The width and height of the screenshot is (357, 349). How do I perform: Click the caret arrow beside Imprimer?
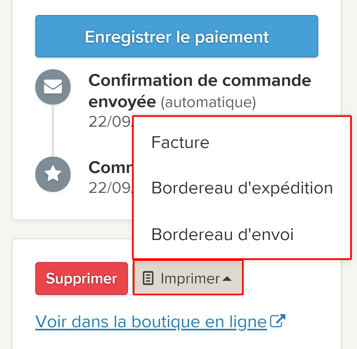pyautogui.click(x=227, y=278)
